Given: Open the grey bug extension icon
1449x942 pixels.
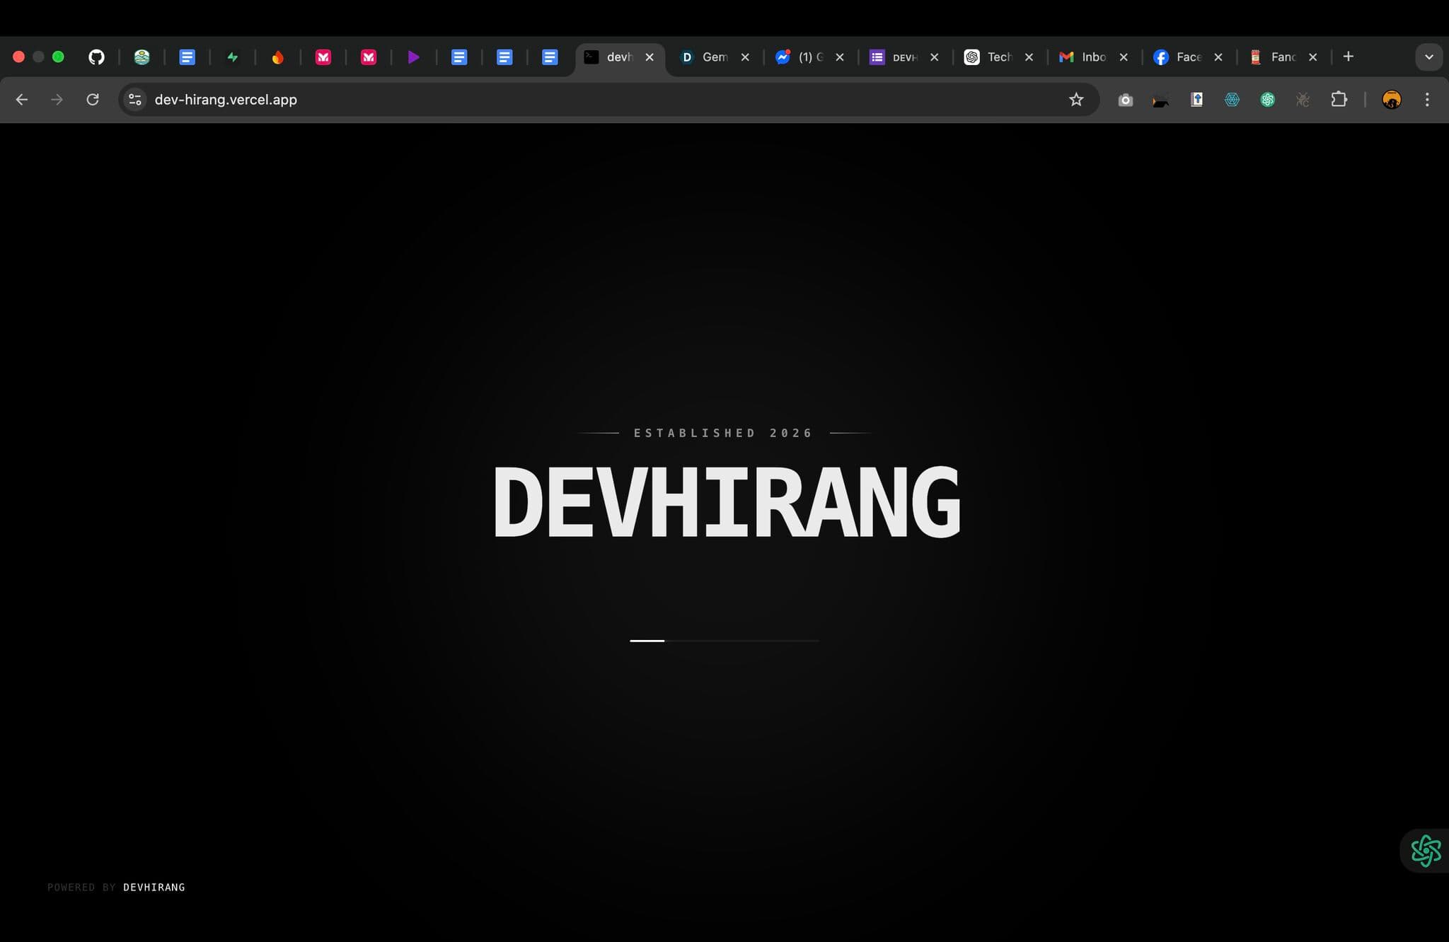Looking at the screenshot, I should [1303, 100].
